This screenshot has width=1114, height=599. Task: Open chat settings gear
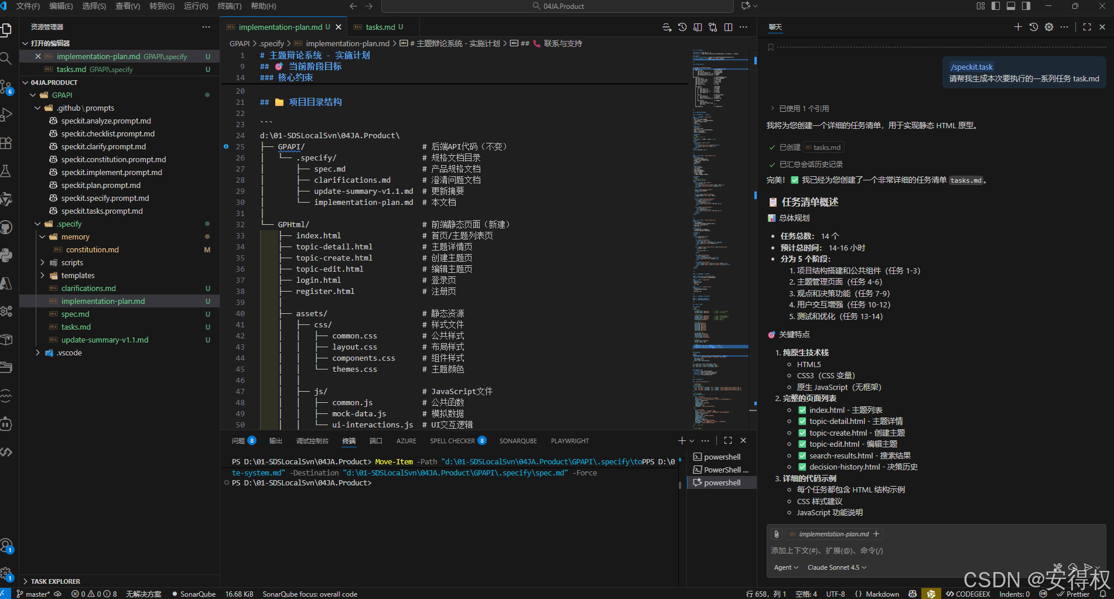point(1049,27)
